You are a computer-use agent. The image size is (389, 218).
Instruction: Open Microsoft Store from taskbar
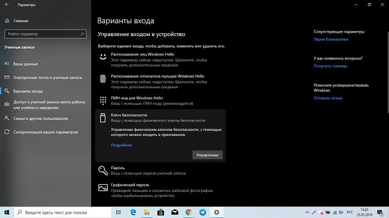(161, 212)
